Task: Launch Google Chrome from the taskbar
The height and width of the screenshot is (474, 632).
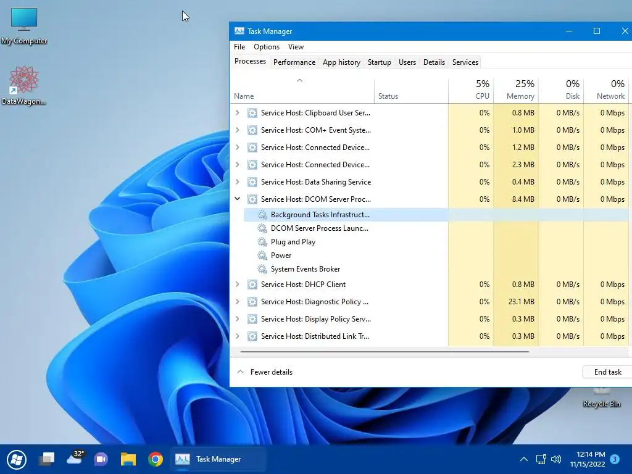Action: (155, 459)
